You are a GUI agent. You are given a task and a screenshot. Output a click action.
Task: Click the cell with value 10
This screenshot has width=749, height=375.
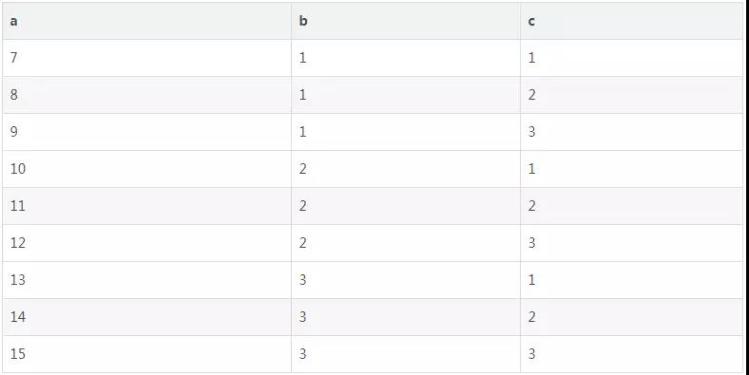coord(146,169)
